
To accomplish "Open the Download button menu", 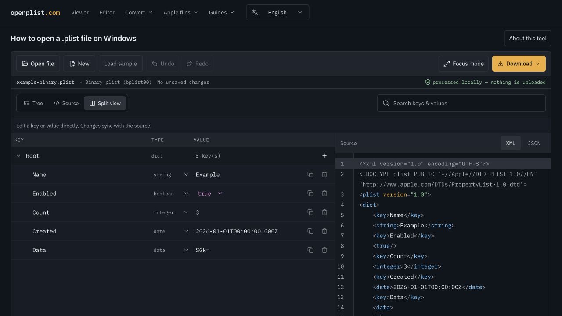I will [519, 64].
